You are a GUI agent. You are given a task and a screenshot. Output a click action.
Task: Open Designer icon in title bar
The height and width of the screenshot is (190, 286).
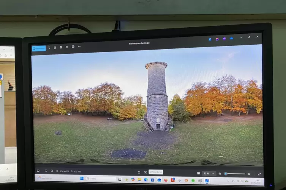217,39
